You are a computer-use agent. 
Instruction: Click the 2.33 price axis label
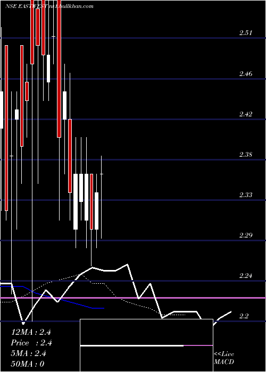click(245, 195)
